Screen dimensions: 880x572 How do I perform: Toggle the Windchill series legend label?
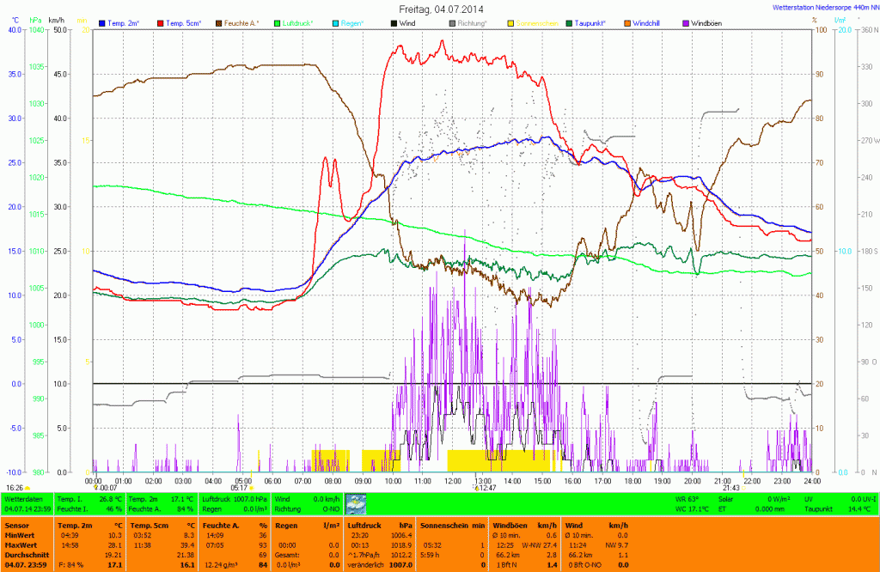tap(648, 21)
